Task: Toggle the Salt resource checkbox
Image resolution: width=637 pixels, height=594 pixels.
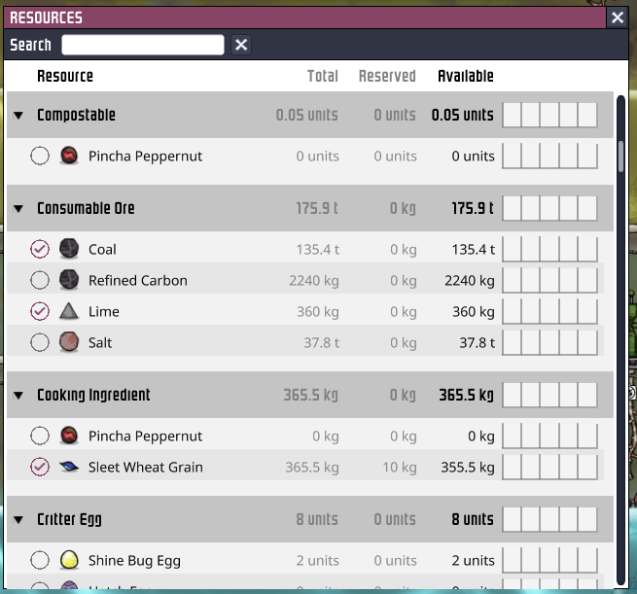Action: pyautogui.click(x=40, y=342)
